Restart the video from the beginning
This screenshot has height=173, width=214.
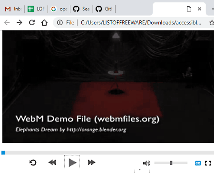(x=33, y=163)
